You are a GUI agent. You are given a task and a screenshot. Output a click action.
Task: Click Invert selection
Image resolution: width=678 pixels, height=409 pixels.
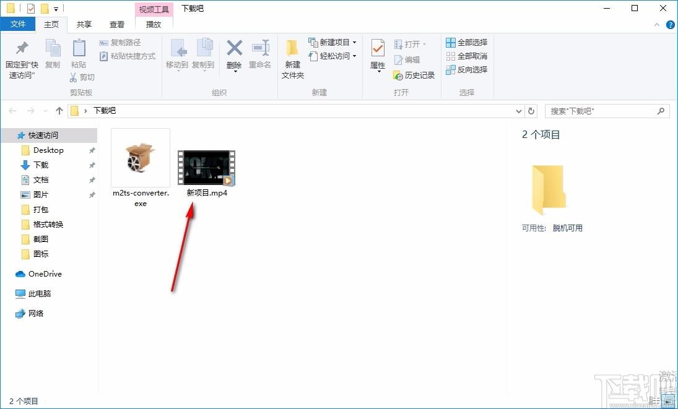(467, 69)
